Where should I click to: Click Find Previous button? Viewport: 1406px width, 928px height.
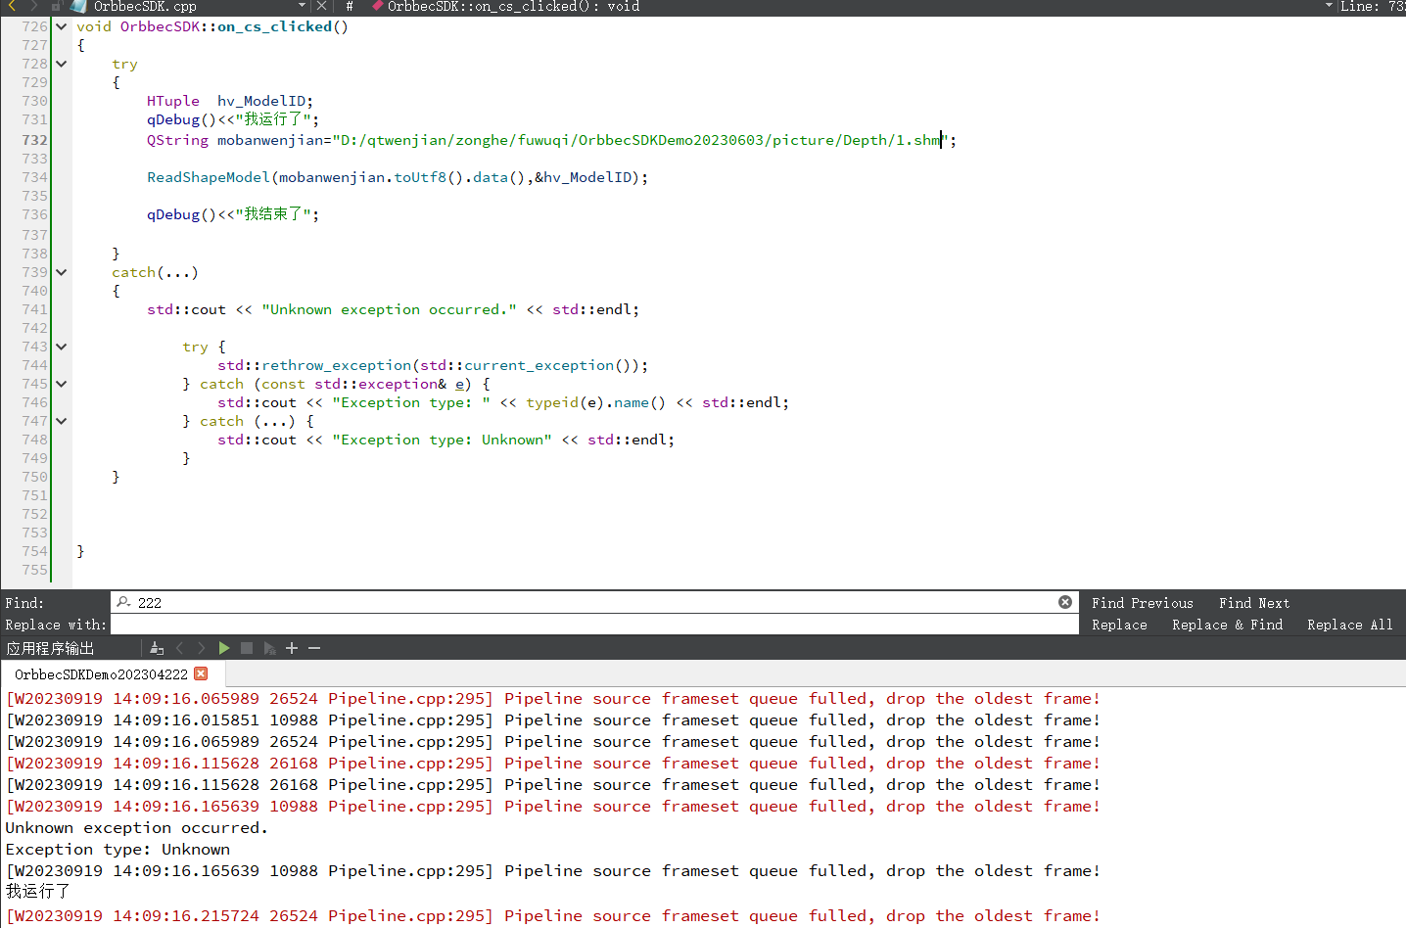[x=1143, y=603]
